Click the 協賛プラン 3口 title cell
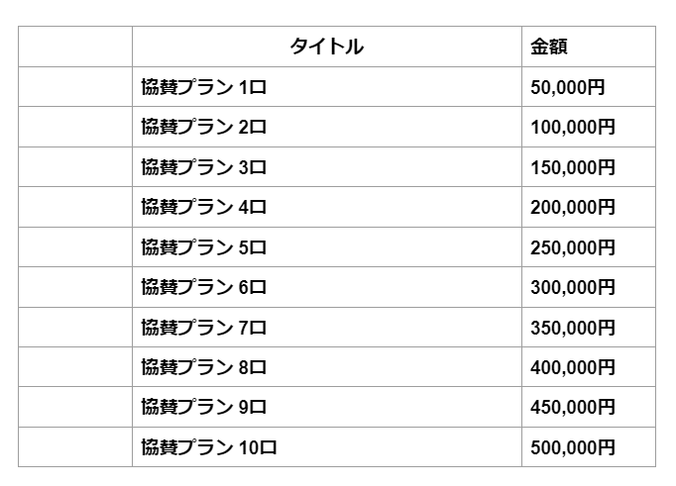 [x=204, y=167]
